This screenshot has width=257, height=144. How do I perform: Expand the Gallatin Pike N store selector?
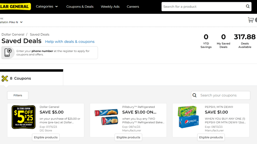(x=11, y=22)
